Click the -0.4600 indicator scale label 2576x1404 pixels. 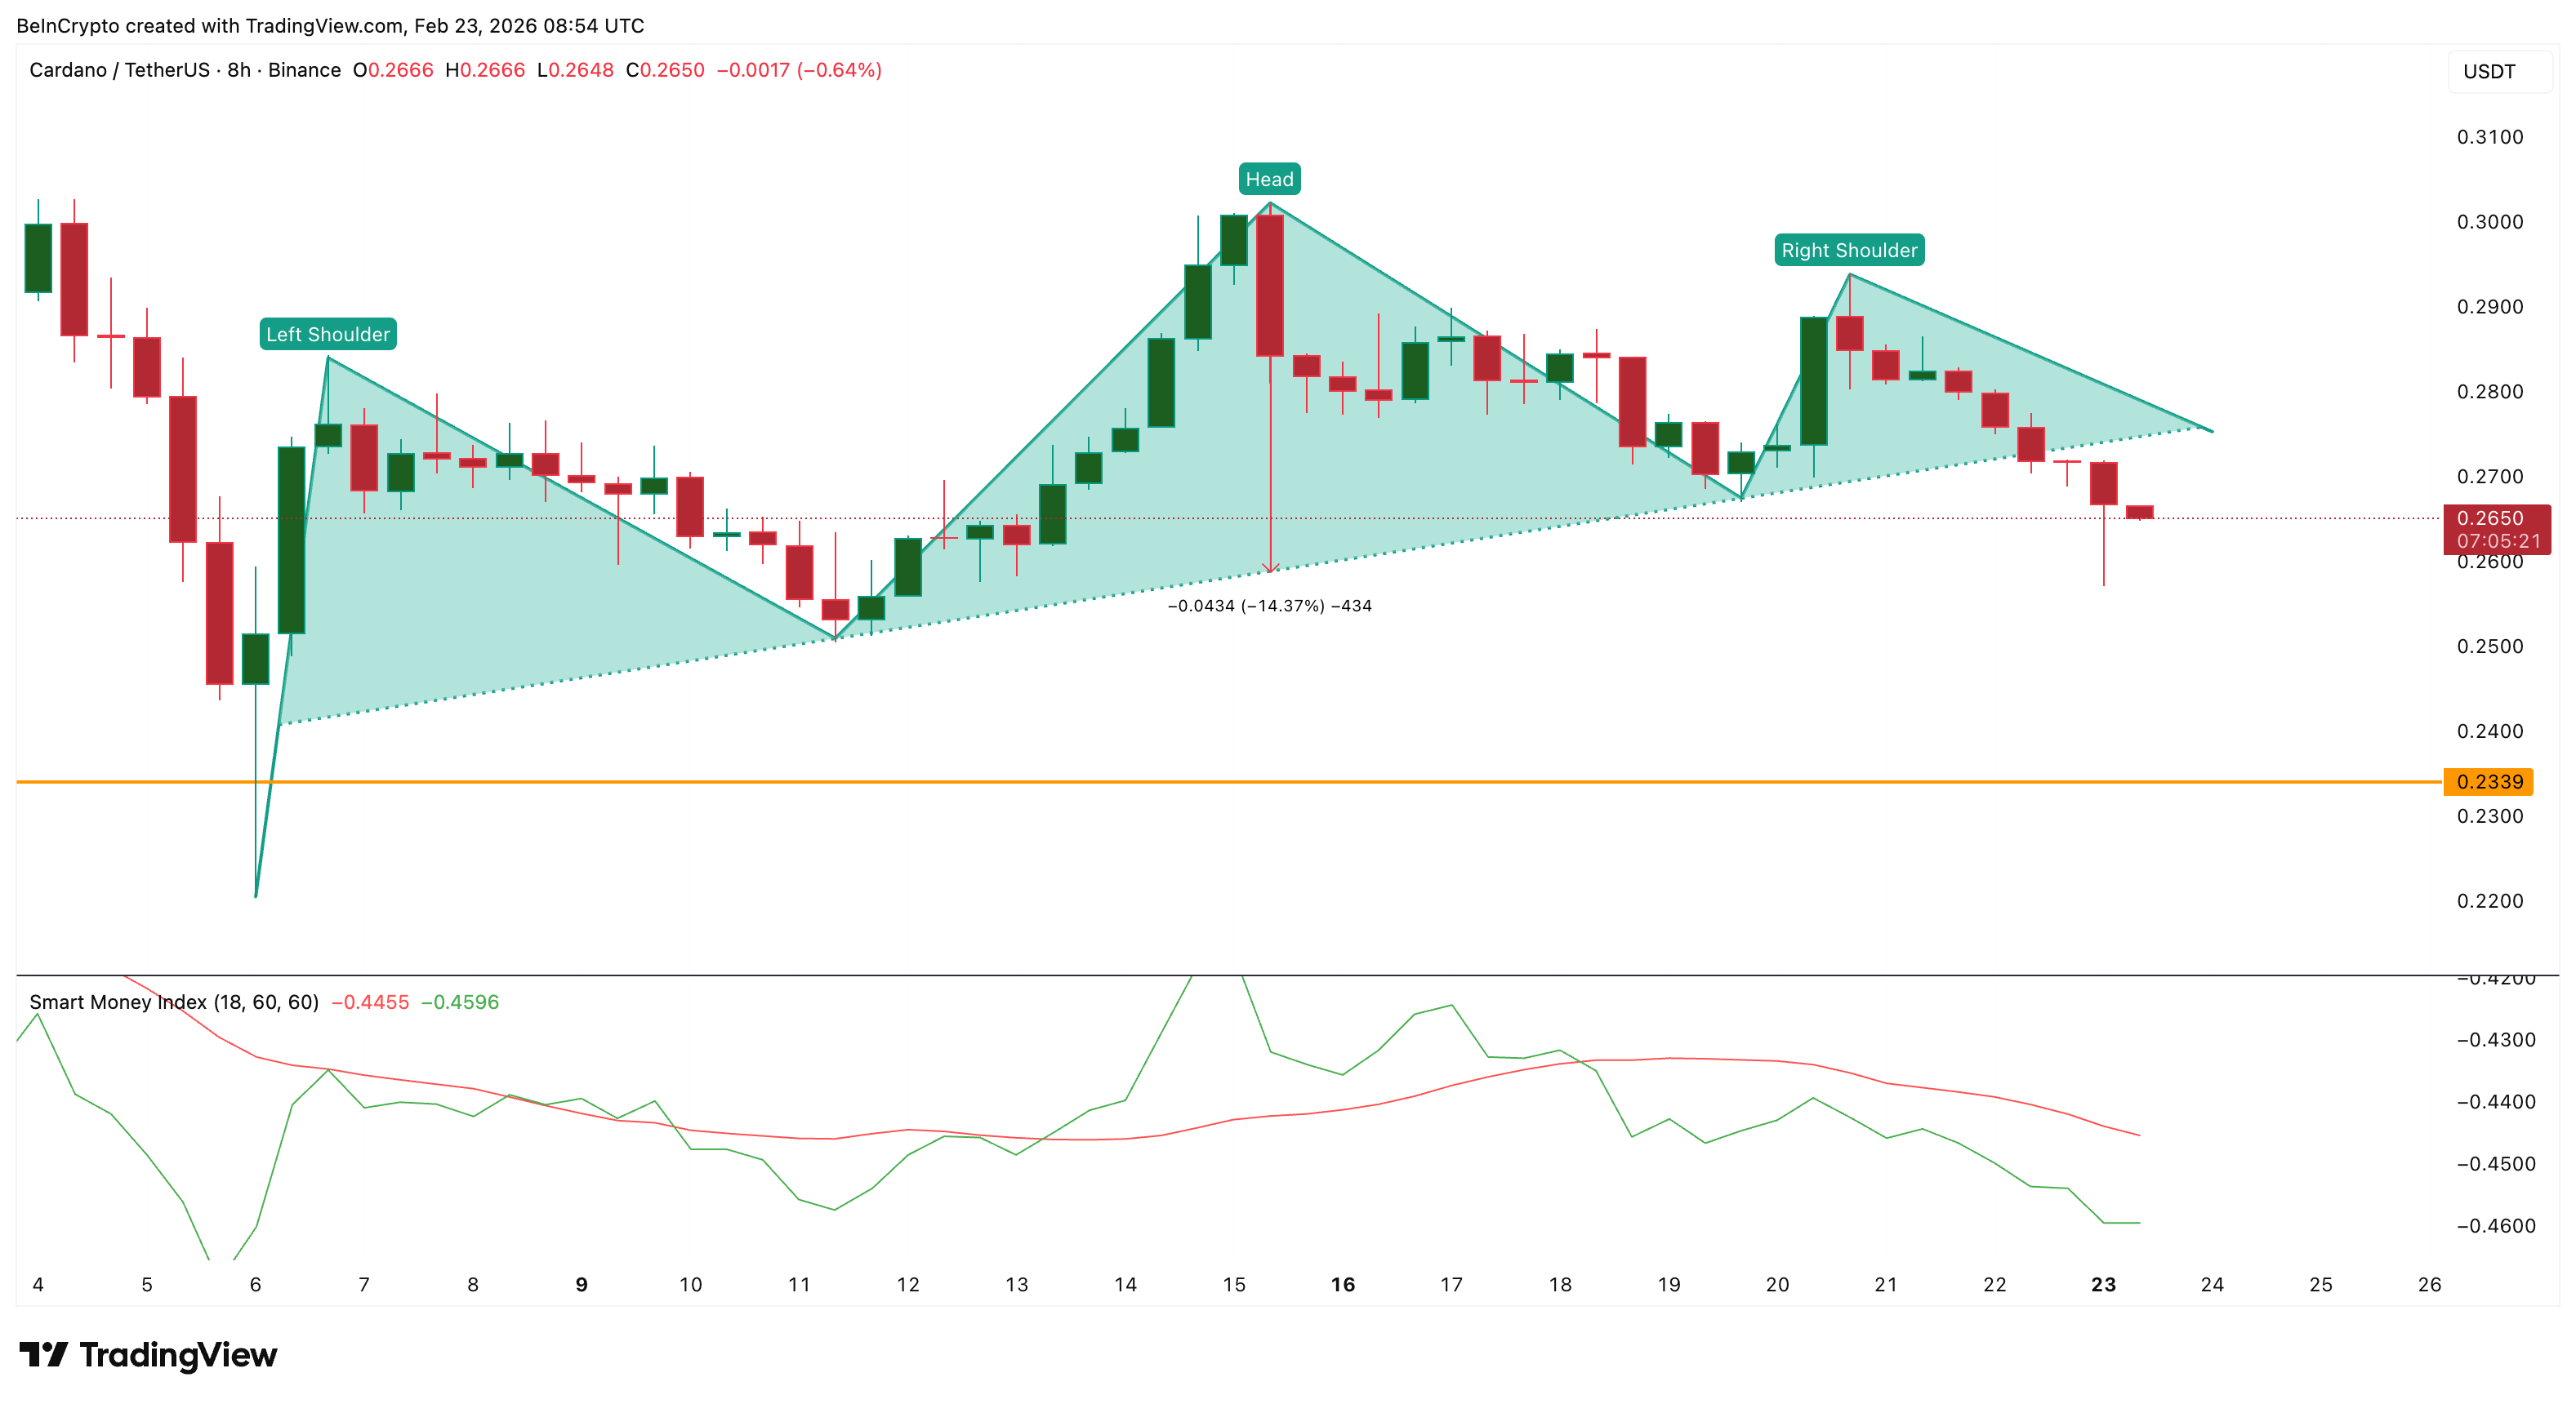point(2495,1226)
